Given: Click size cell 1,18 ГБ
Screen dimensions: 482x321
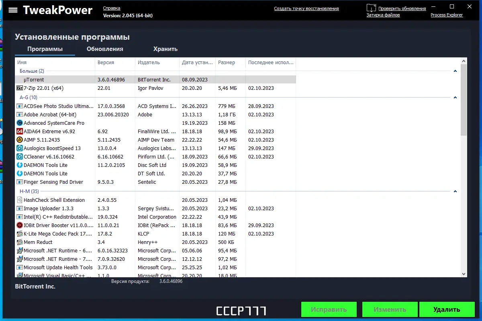Looking at the screenshot, I should [x=227, y=115].
